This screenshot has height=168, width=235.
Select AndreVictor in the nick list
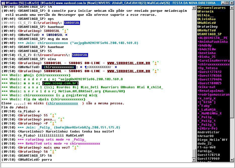tap(208, 132)
